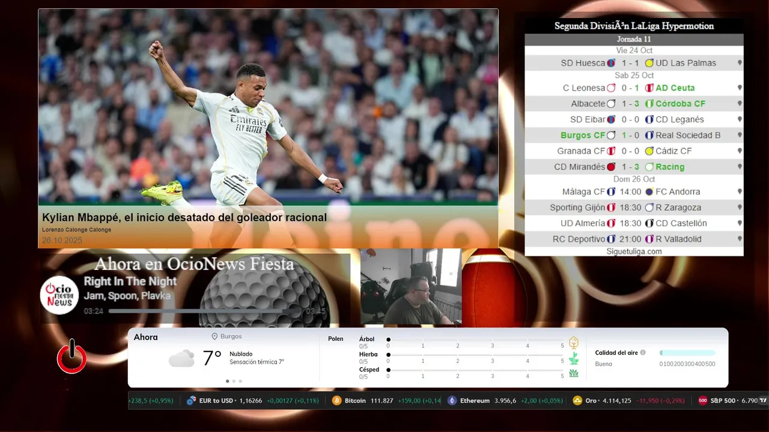Click the elapsed time 03:24
Image resolution: width=769 pixels, height=432 pixels.
(x=93, y=311)
